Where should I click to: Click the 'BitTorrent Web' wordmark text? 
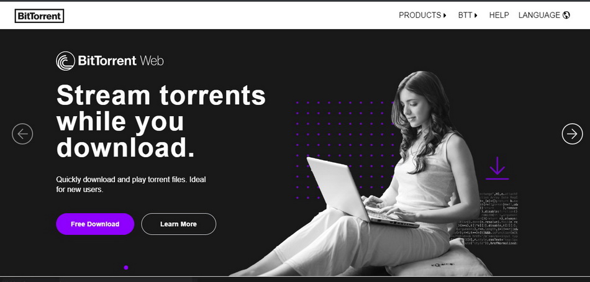click(120, 61)
